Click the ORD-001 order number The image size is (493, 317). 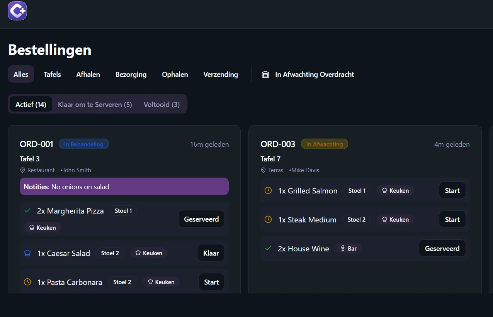coord(36,144)
